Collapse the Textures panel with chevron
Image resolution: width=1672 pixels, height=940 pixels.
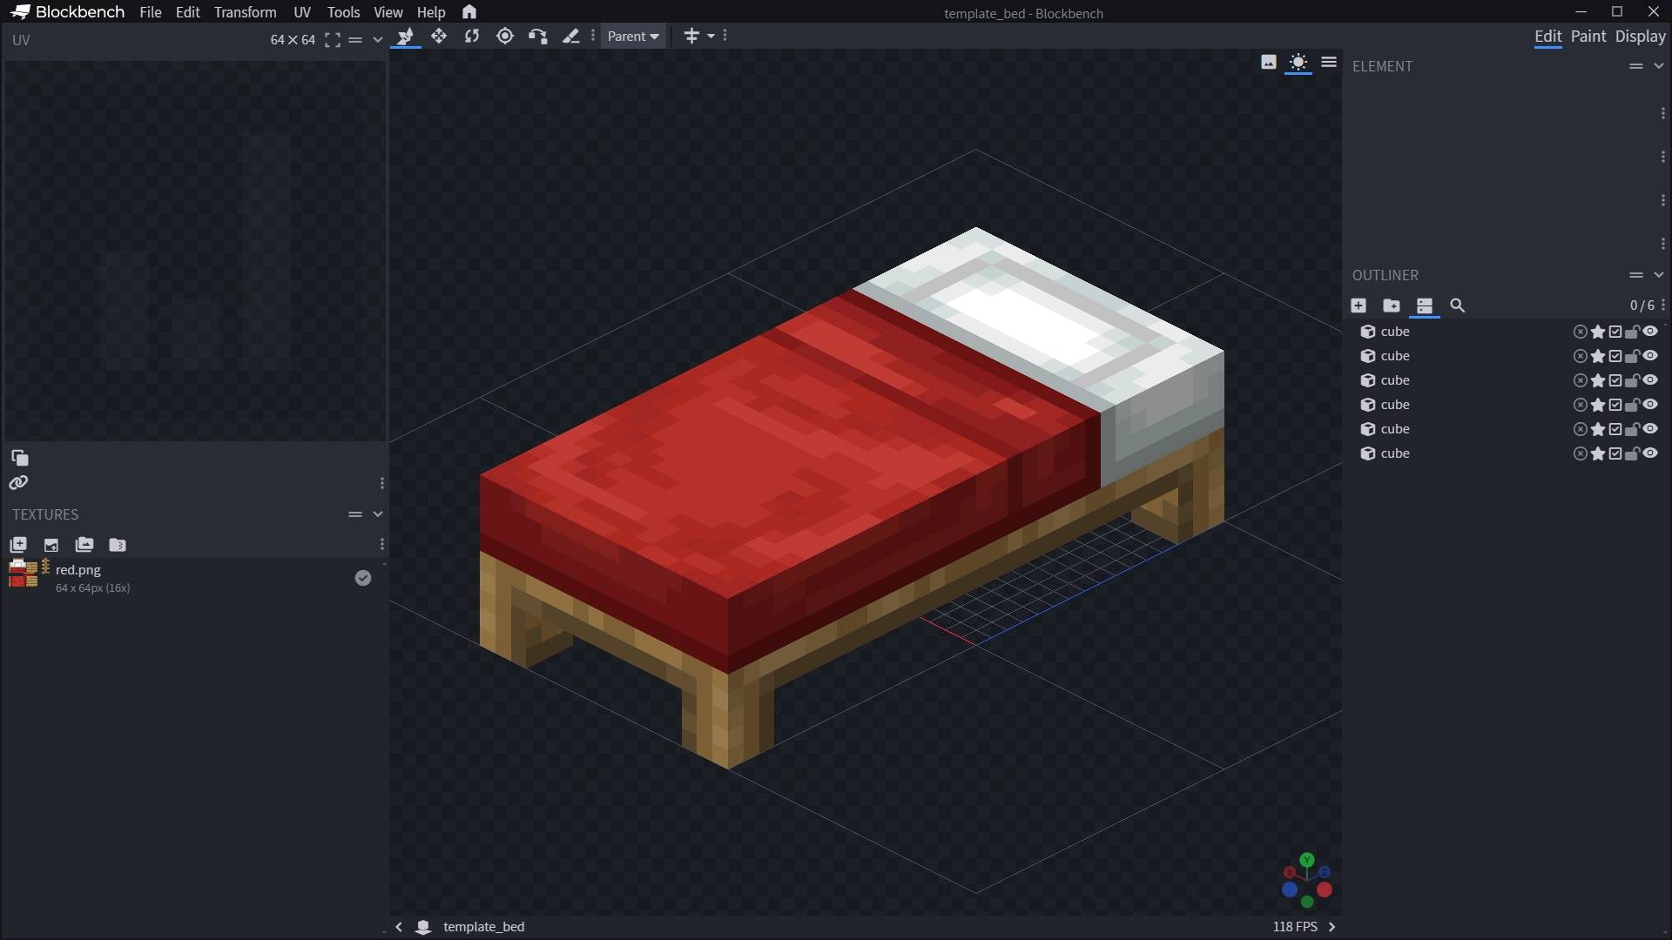(x=378, y=514)
